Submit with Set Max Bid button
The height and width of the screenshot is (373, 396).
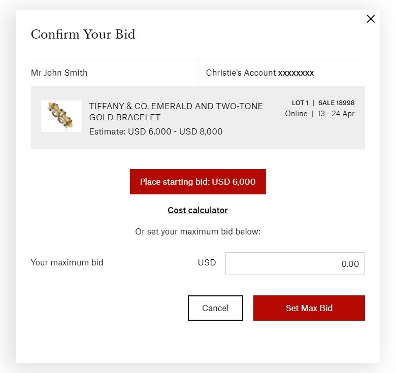309,308
